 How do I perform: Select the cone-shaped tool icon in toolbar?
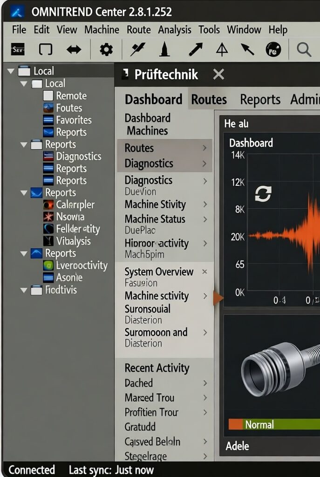pyautogui.click(x=164, y=49)
